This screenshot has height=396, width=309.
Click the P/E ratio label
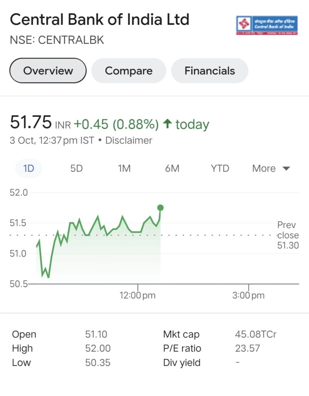pos(182,348)
